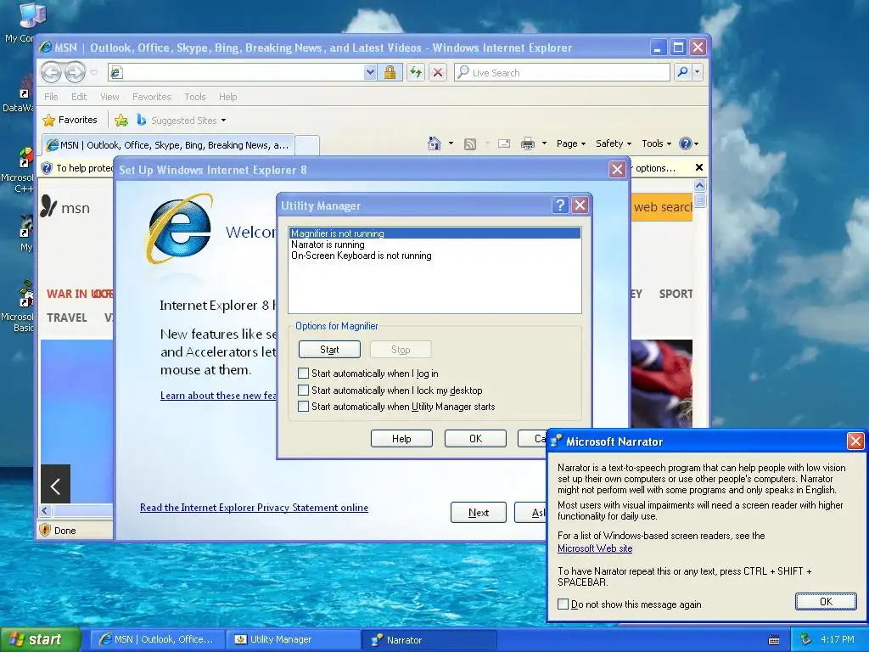Image resolution: width=869 pixels, height=652 pixels.
Task: Click the Forward arrow in Internet Explorer
Action: point(75,72)
